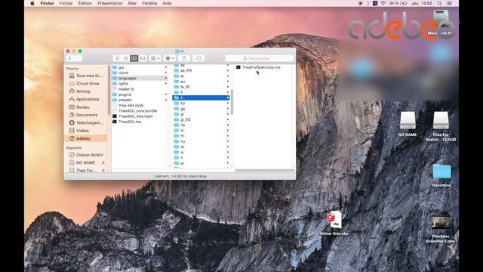The width and height of the screenshot is (483, 272).
Task: Expand the presets folder arrow
Action: [166, 100]
